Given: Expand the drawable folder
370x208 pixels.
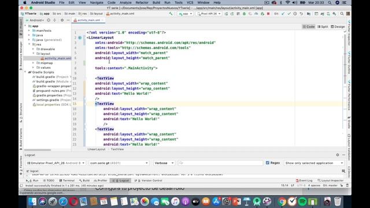Looking at the screenshot, I should pyautogui.click(x=34, y=49).
